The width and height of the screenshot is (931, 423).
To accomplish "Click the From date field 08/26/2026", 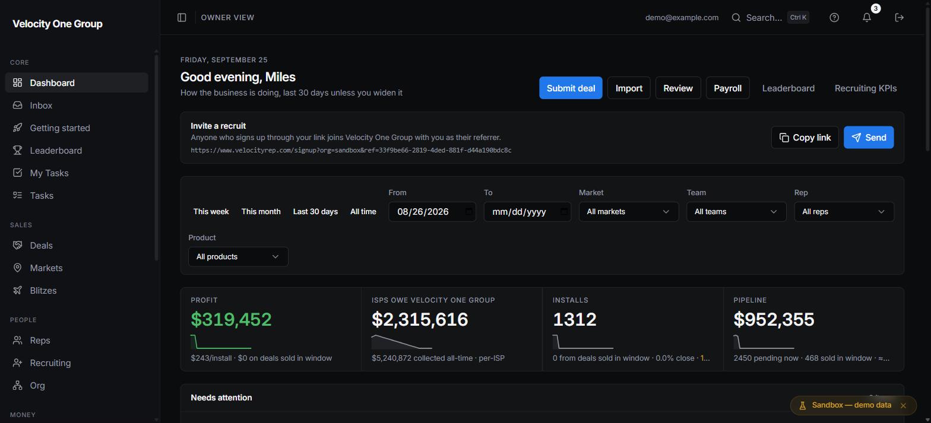I will coord(432,212).
